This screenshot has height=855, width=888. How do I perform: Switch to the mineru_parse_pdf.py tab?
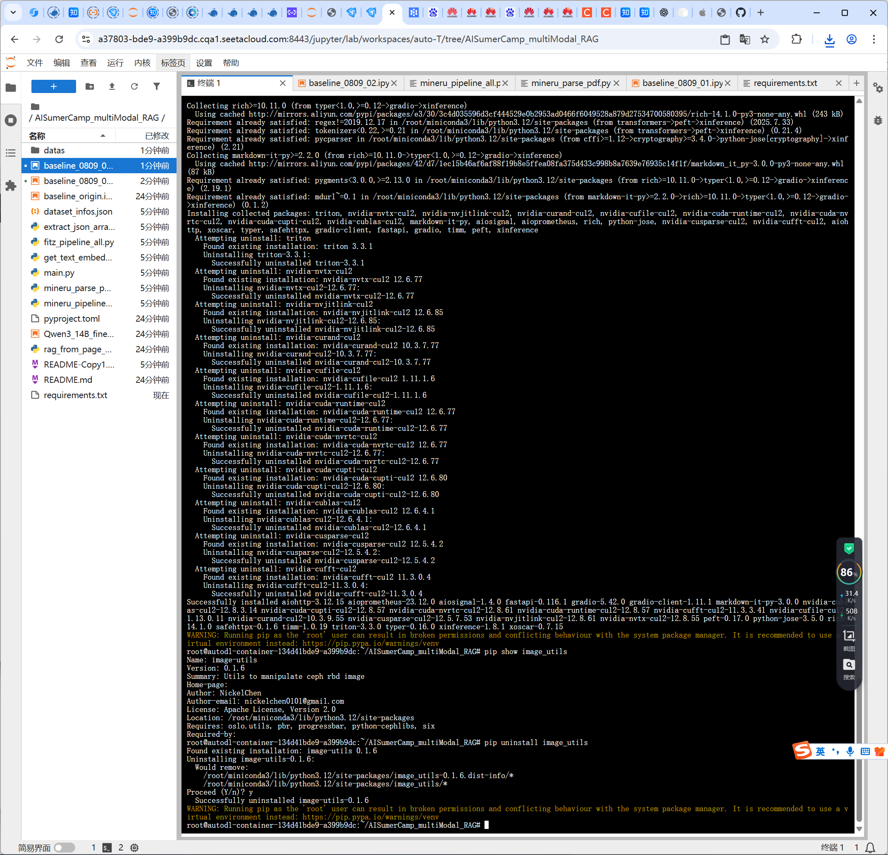point(571,83)
